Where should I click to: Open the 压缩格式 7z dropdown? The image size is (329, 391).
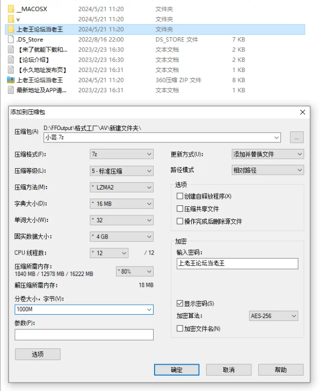pyautogui.click(x=121, y=154)
